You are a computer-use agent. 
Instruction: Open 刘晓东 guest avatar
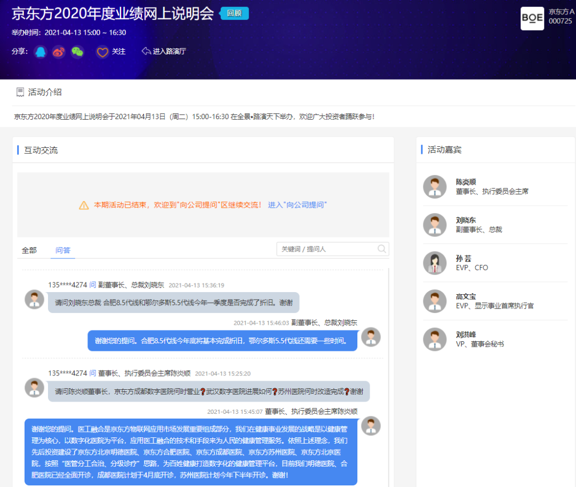(435, 225)
